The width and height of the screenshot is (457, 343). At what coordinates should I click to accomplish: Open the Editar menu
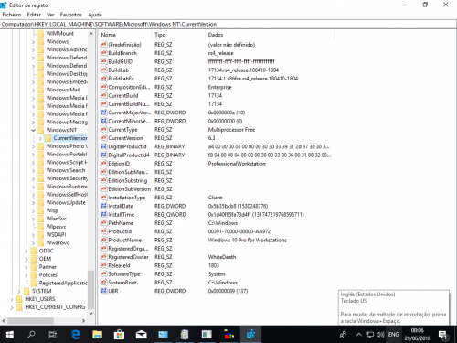[34, 15]
